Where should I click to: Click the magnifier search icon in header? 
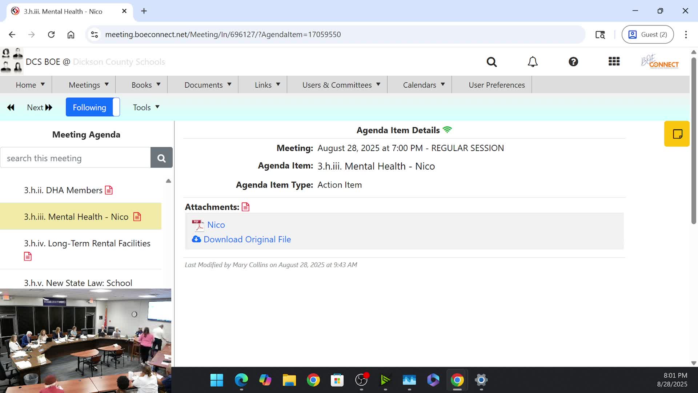point(492,62)
